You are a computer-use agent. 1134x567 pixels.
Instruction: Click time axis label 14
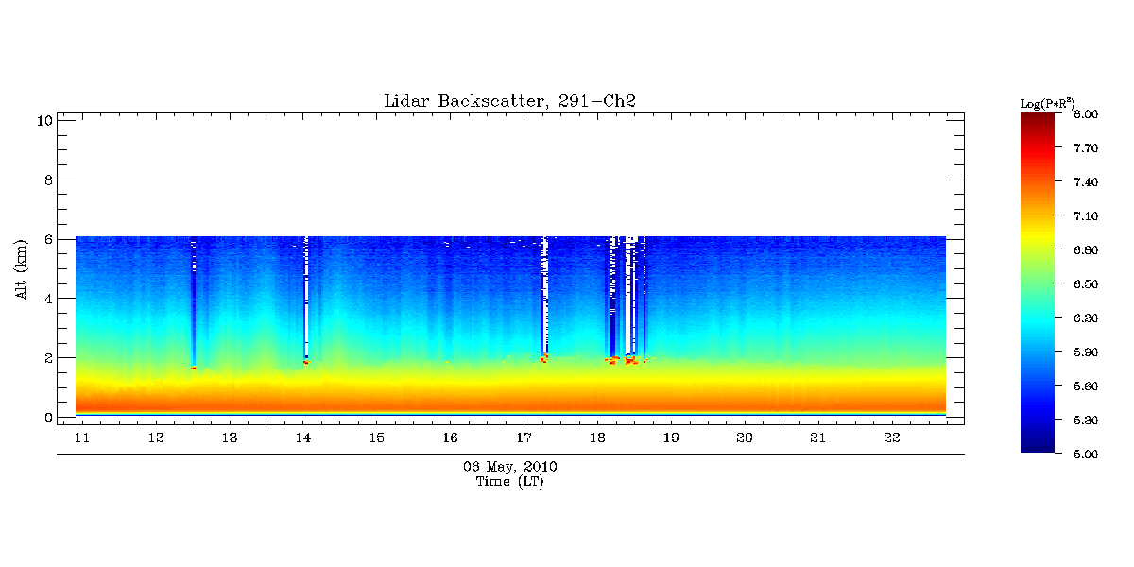click(302, 438)
